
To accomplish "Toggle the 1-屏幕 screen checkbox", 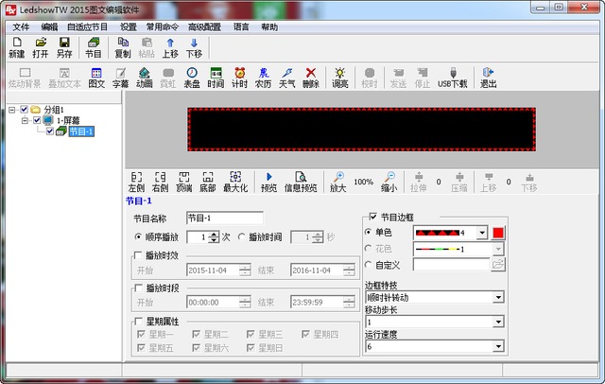I will click(x=37, y=120).
